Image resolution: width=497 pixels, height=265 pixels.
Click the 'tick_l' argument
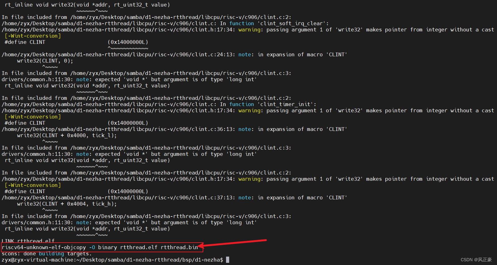(101, 135)
